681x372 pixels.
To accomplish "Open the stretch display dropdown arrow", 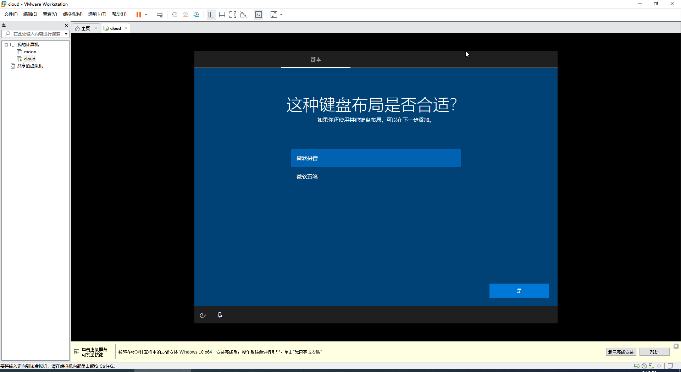I will (281, 15).
